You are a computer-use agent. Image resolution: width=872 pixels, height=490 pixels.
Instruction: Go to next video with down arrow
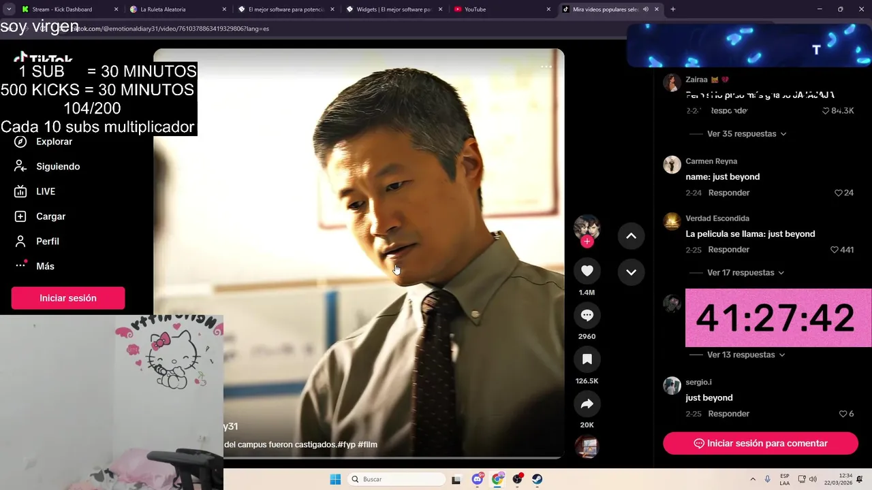point(631,272)
